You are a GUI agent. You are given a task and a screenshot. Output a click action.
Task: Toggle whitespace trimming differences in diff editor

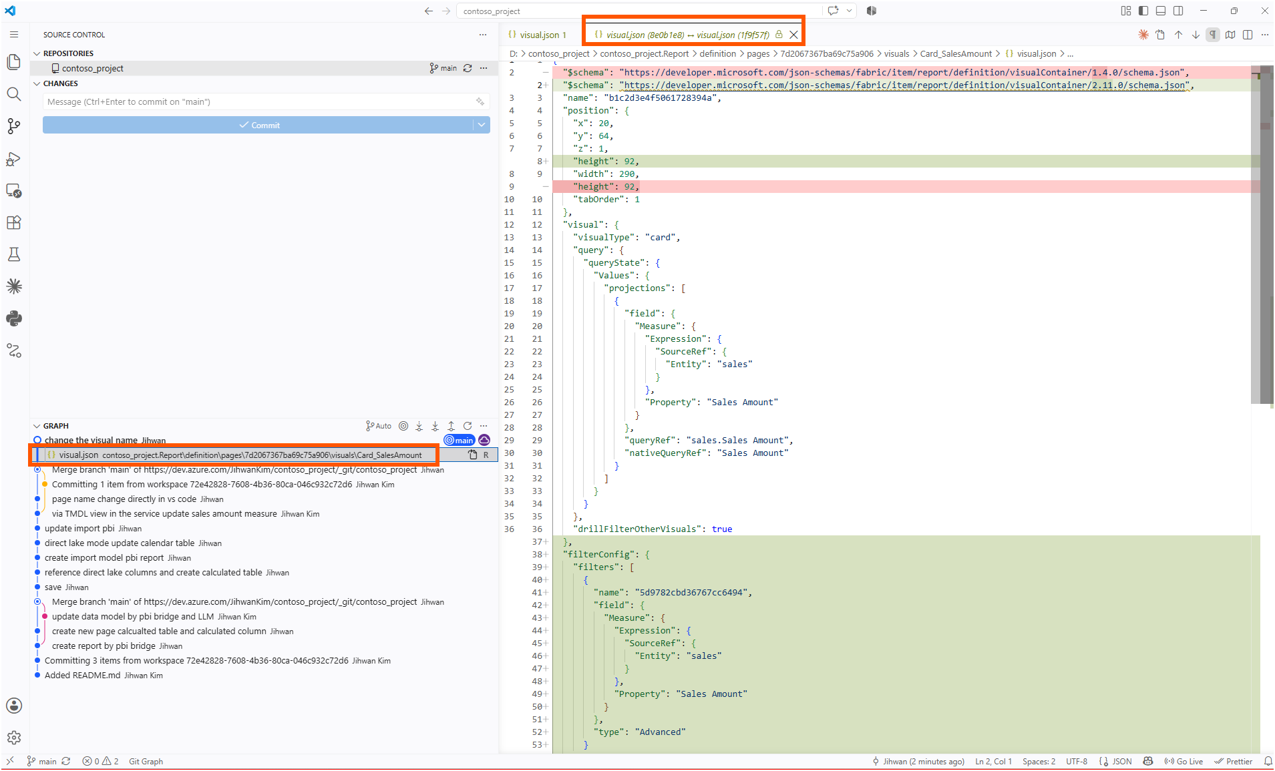1213,35
